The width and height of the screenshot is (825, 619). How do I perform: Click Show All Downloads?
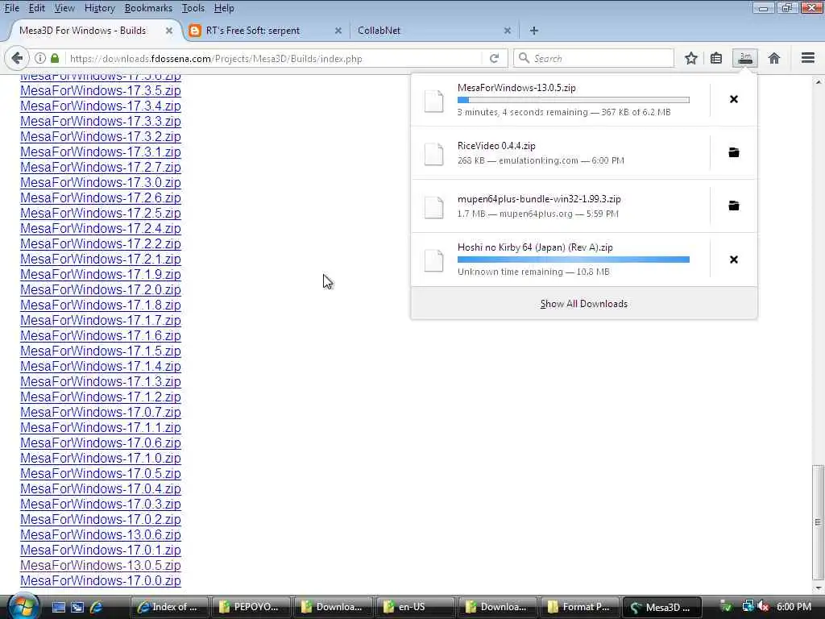[x=583, y=304]
